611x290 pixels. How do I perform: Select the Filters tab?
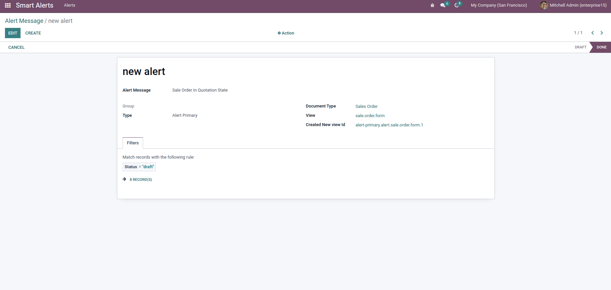click(133, 143)
